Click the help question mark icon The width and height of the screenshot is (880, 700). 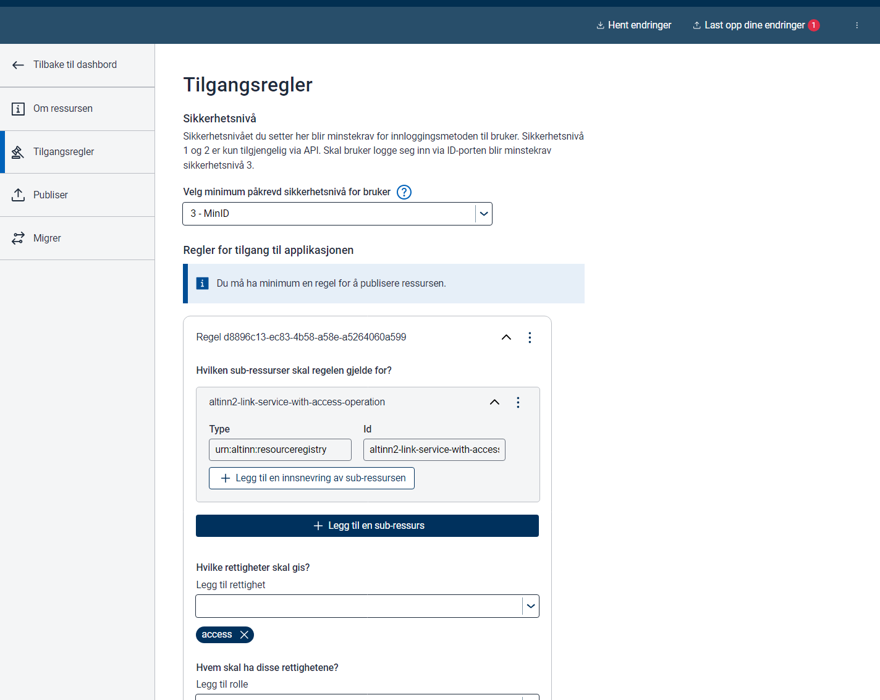404,192
